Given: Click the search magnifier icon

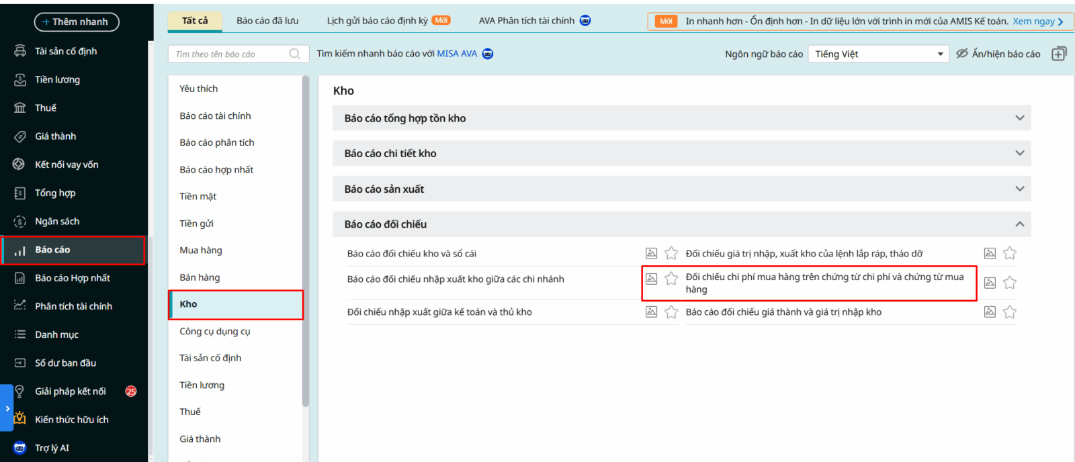Looking at the screenshot, I should pos(294,54).
